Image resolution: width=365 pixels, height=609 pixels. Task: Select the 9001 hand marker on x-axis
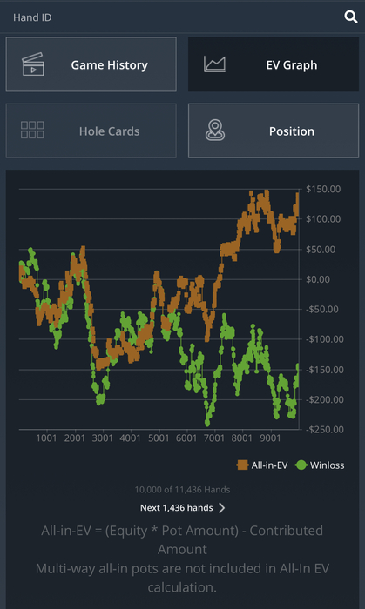(270, 438)
